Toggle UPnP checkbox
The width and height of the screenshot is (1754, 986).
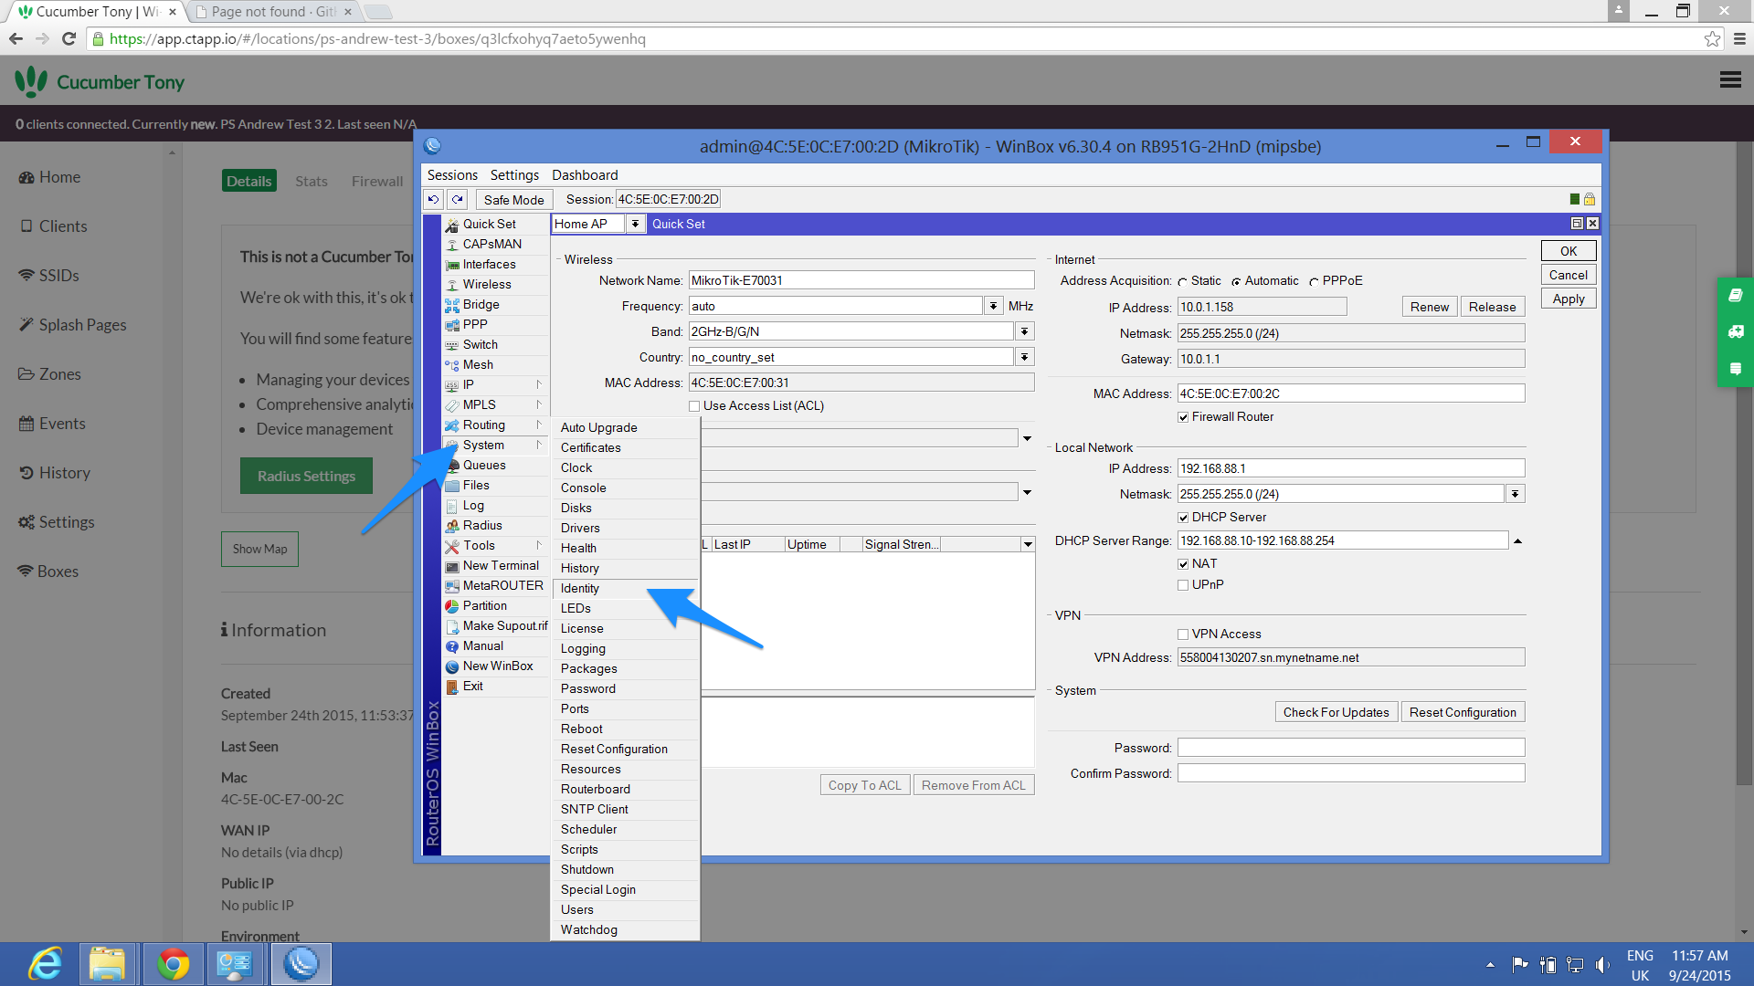pos(1183,585)
